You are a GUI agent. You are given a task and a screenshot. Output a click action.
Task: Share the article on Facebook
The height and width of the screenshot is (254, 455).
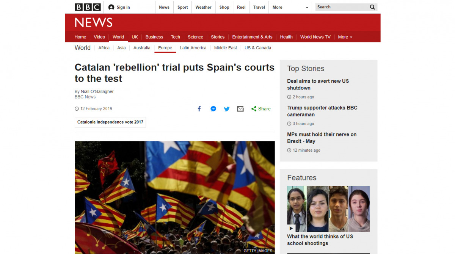click(x=199, y=109)
